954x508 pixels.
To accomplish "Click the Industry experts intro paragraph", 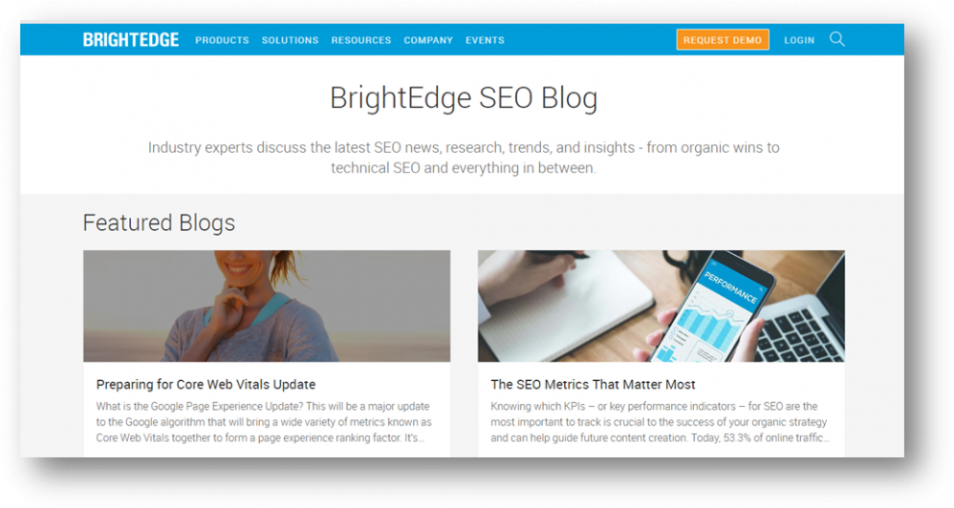I will [x=464, y=158].
